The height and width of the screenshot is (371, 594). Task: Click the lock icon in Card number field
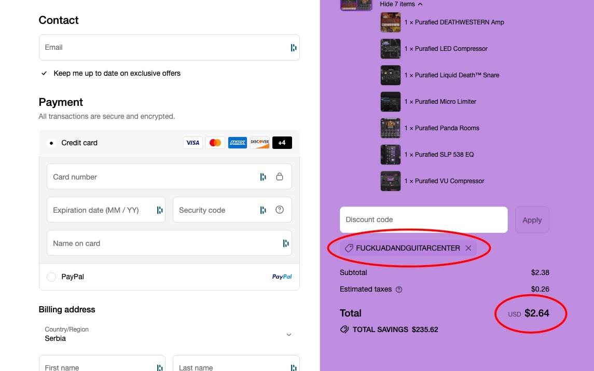[x=280, y=176]
